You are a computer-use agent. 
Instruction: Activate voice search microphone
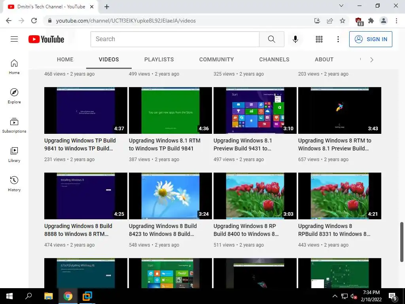(x=295, y=39)
